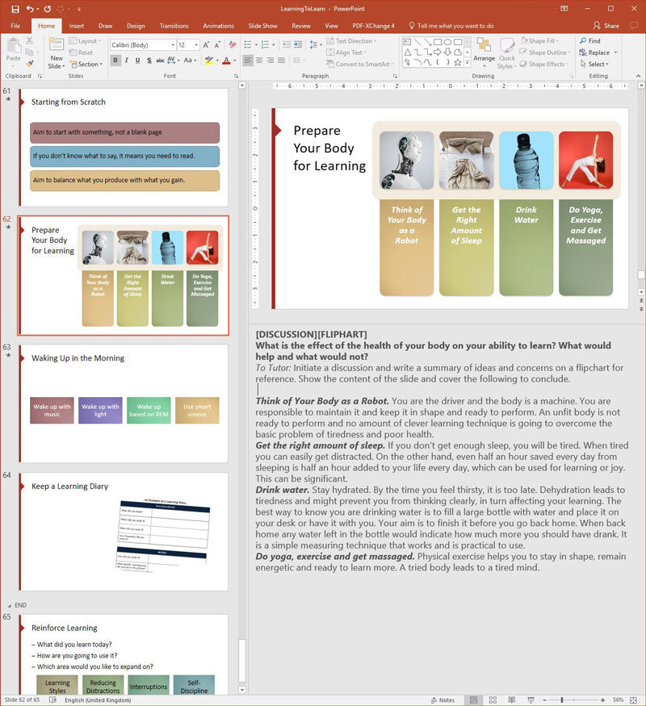Viewport: 646px width, 706px height.
Task: Center align the paragraph text
Action: pyautogui.click(x=259, y=60)
